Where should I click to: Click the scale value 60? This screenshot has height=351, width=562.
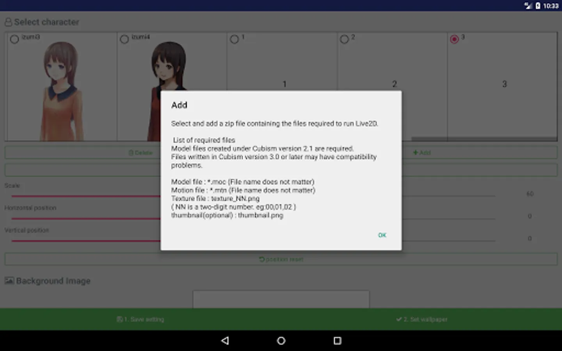(x=530, y=194)
